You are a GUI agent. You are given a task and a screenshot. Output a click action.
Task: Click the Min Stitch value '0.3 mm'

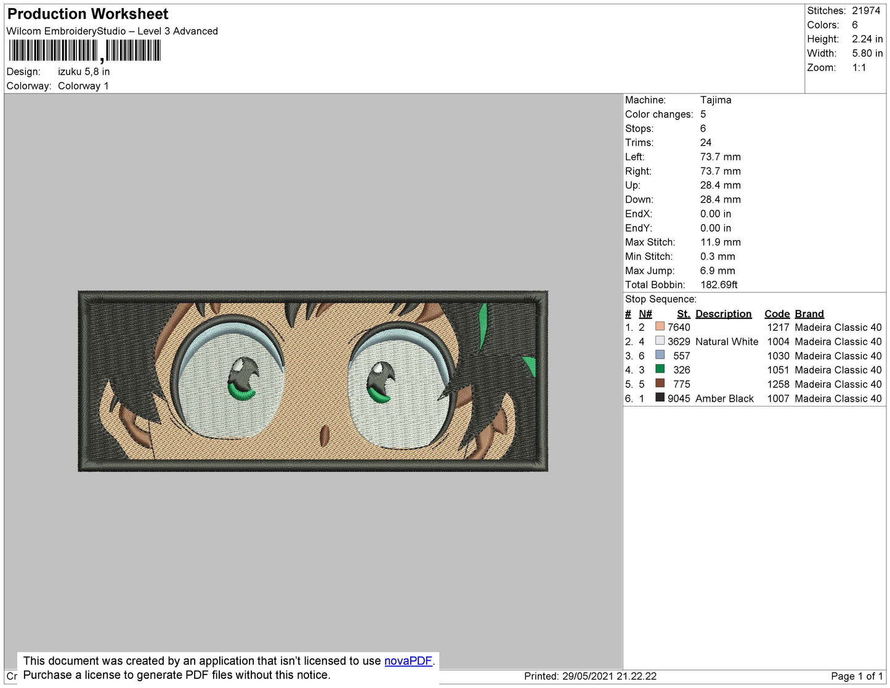pyautogui.click(x=718, y=256)
